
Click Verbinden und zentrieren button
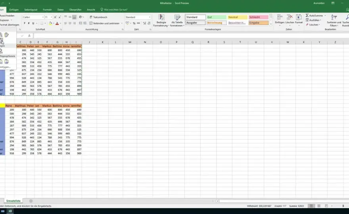(104, 23)
